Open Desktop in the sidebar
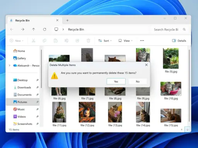 click(x=20, y=80)
